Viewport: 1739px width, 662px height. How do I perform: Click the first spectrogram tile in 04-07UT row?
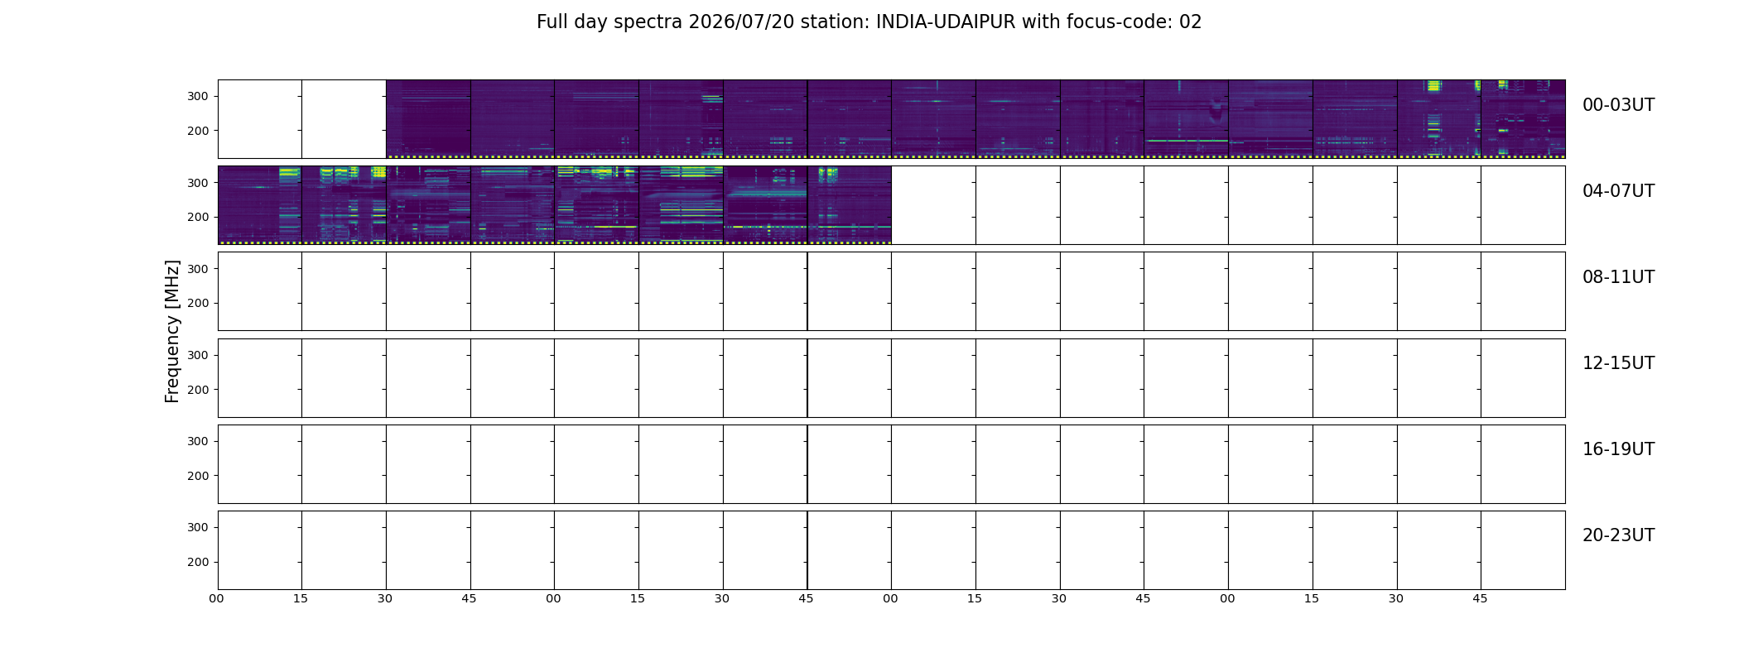[260, 205]
